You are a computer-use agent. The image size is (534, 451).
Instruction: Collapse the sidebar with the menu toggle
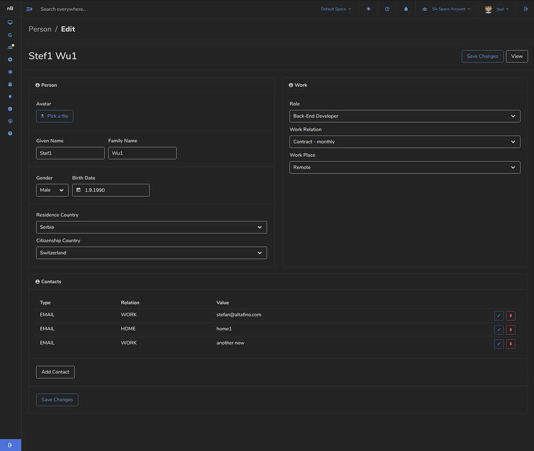point(29,9)
